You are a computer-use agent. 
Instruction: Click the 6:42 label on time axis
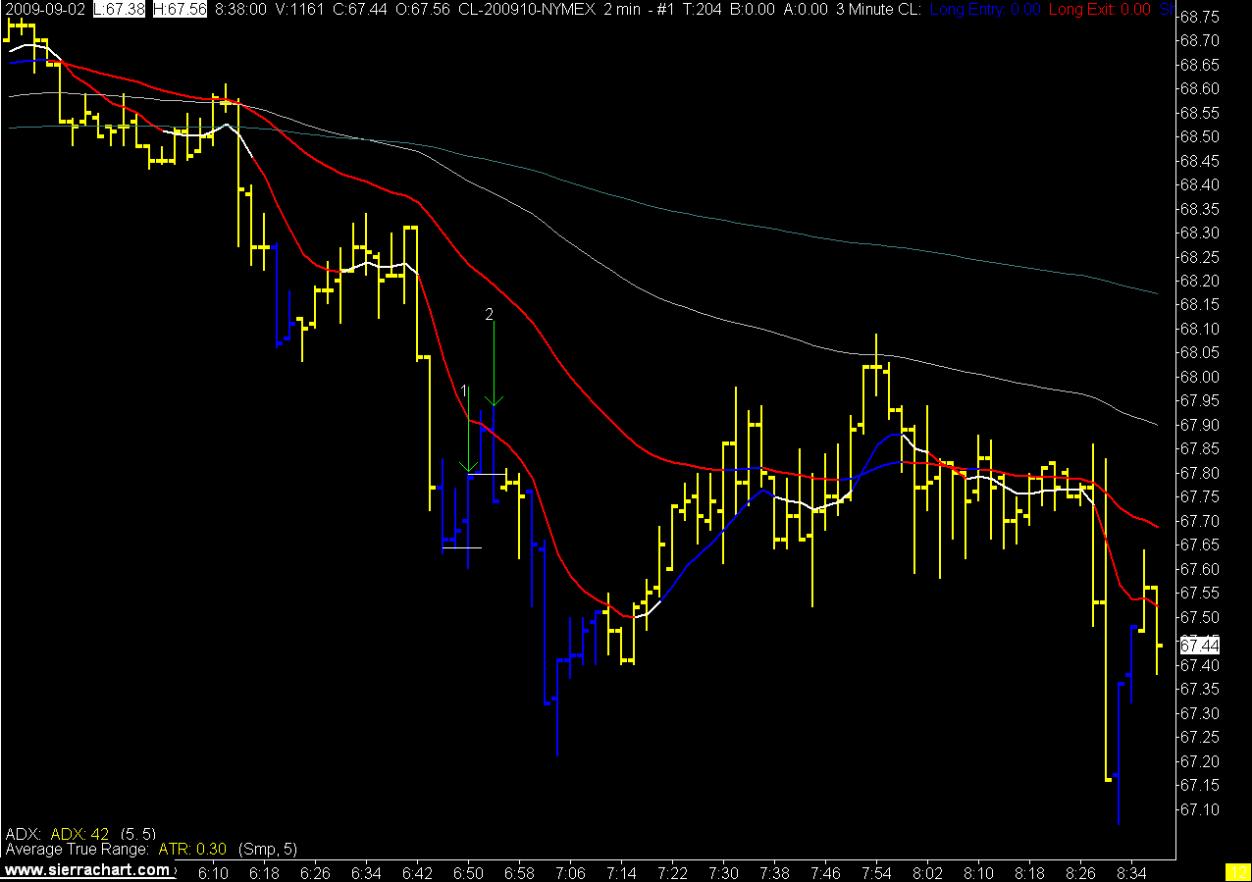[x=418, y=872]
